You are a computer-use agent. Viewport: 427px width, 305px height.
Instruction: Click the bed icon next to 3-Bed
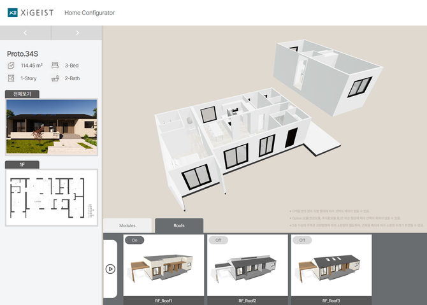coord(55,66)
